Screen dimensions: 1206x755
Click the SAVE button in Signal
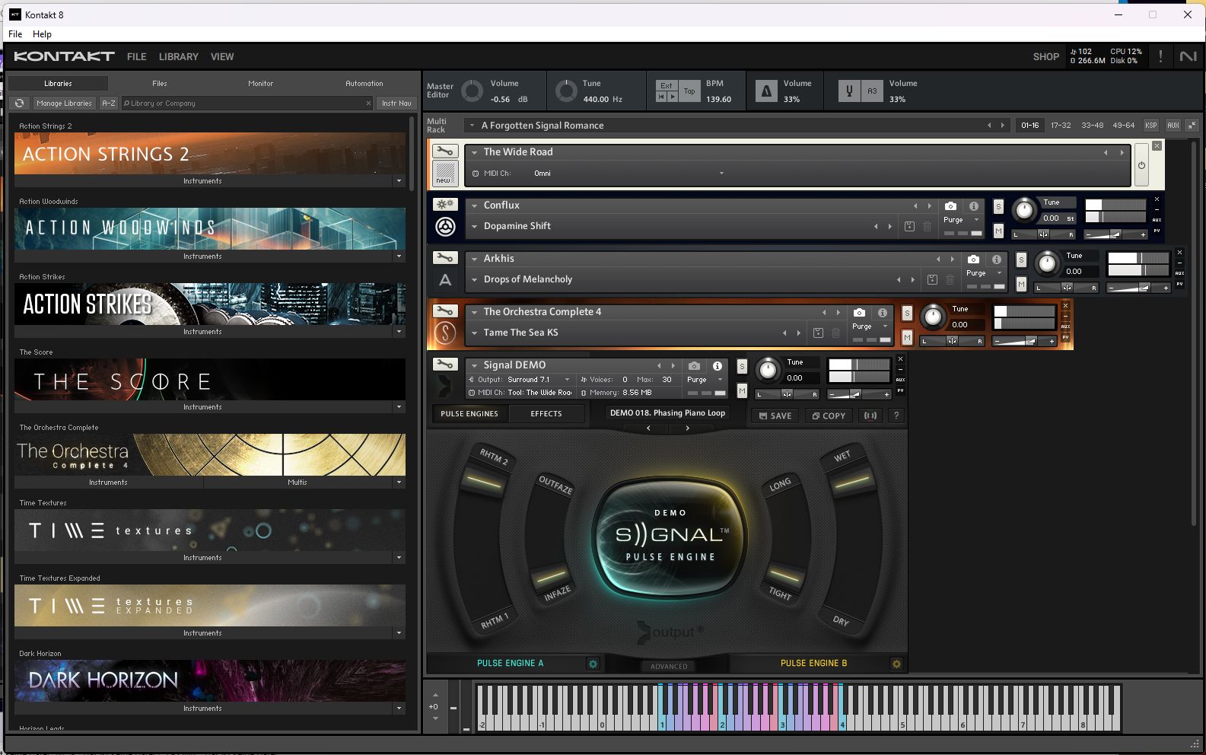click(x=775, y=416)
